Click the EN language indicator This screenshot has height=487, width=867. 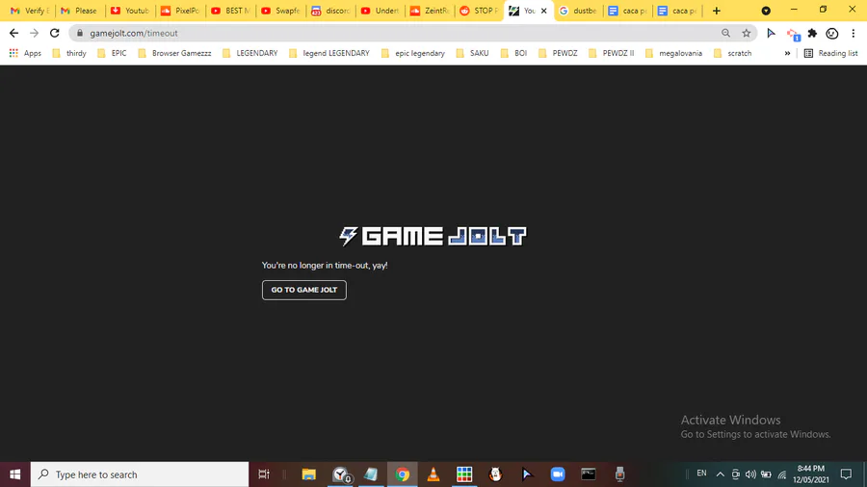tap(701, 474)
